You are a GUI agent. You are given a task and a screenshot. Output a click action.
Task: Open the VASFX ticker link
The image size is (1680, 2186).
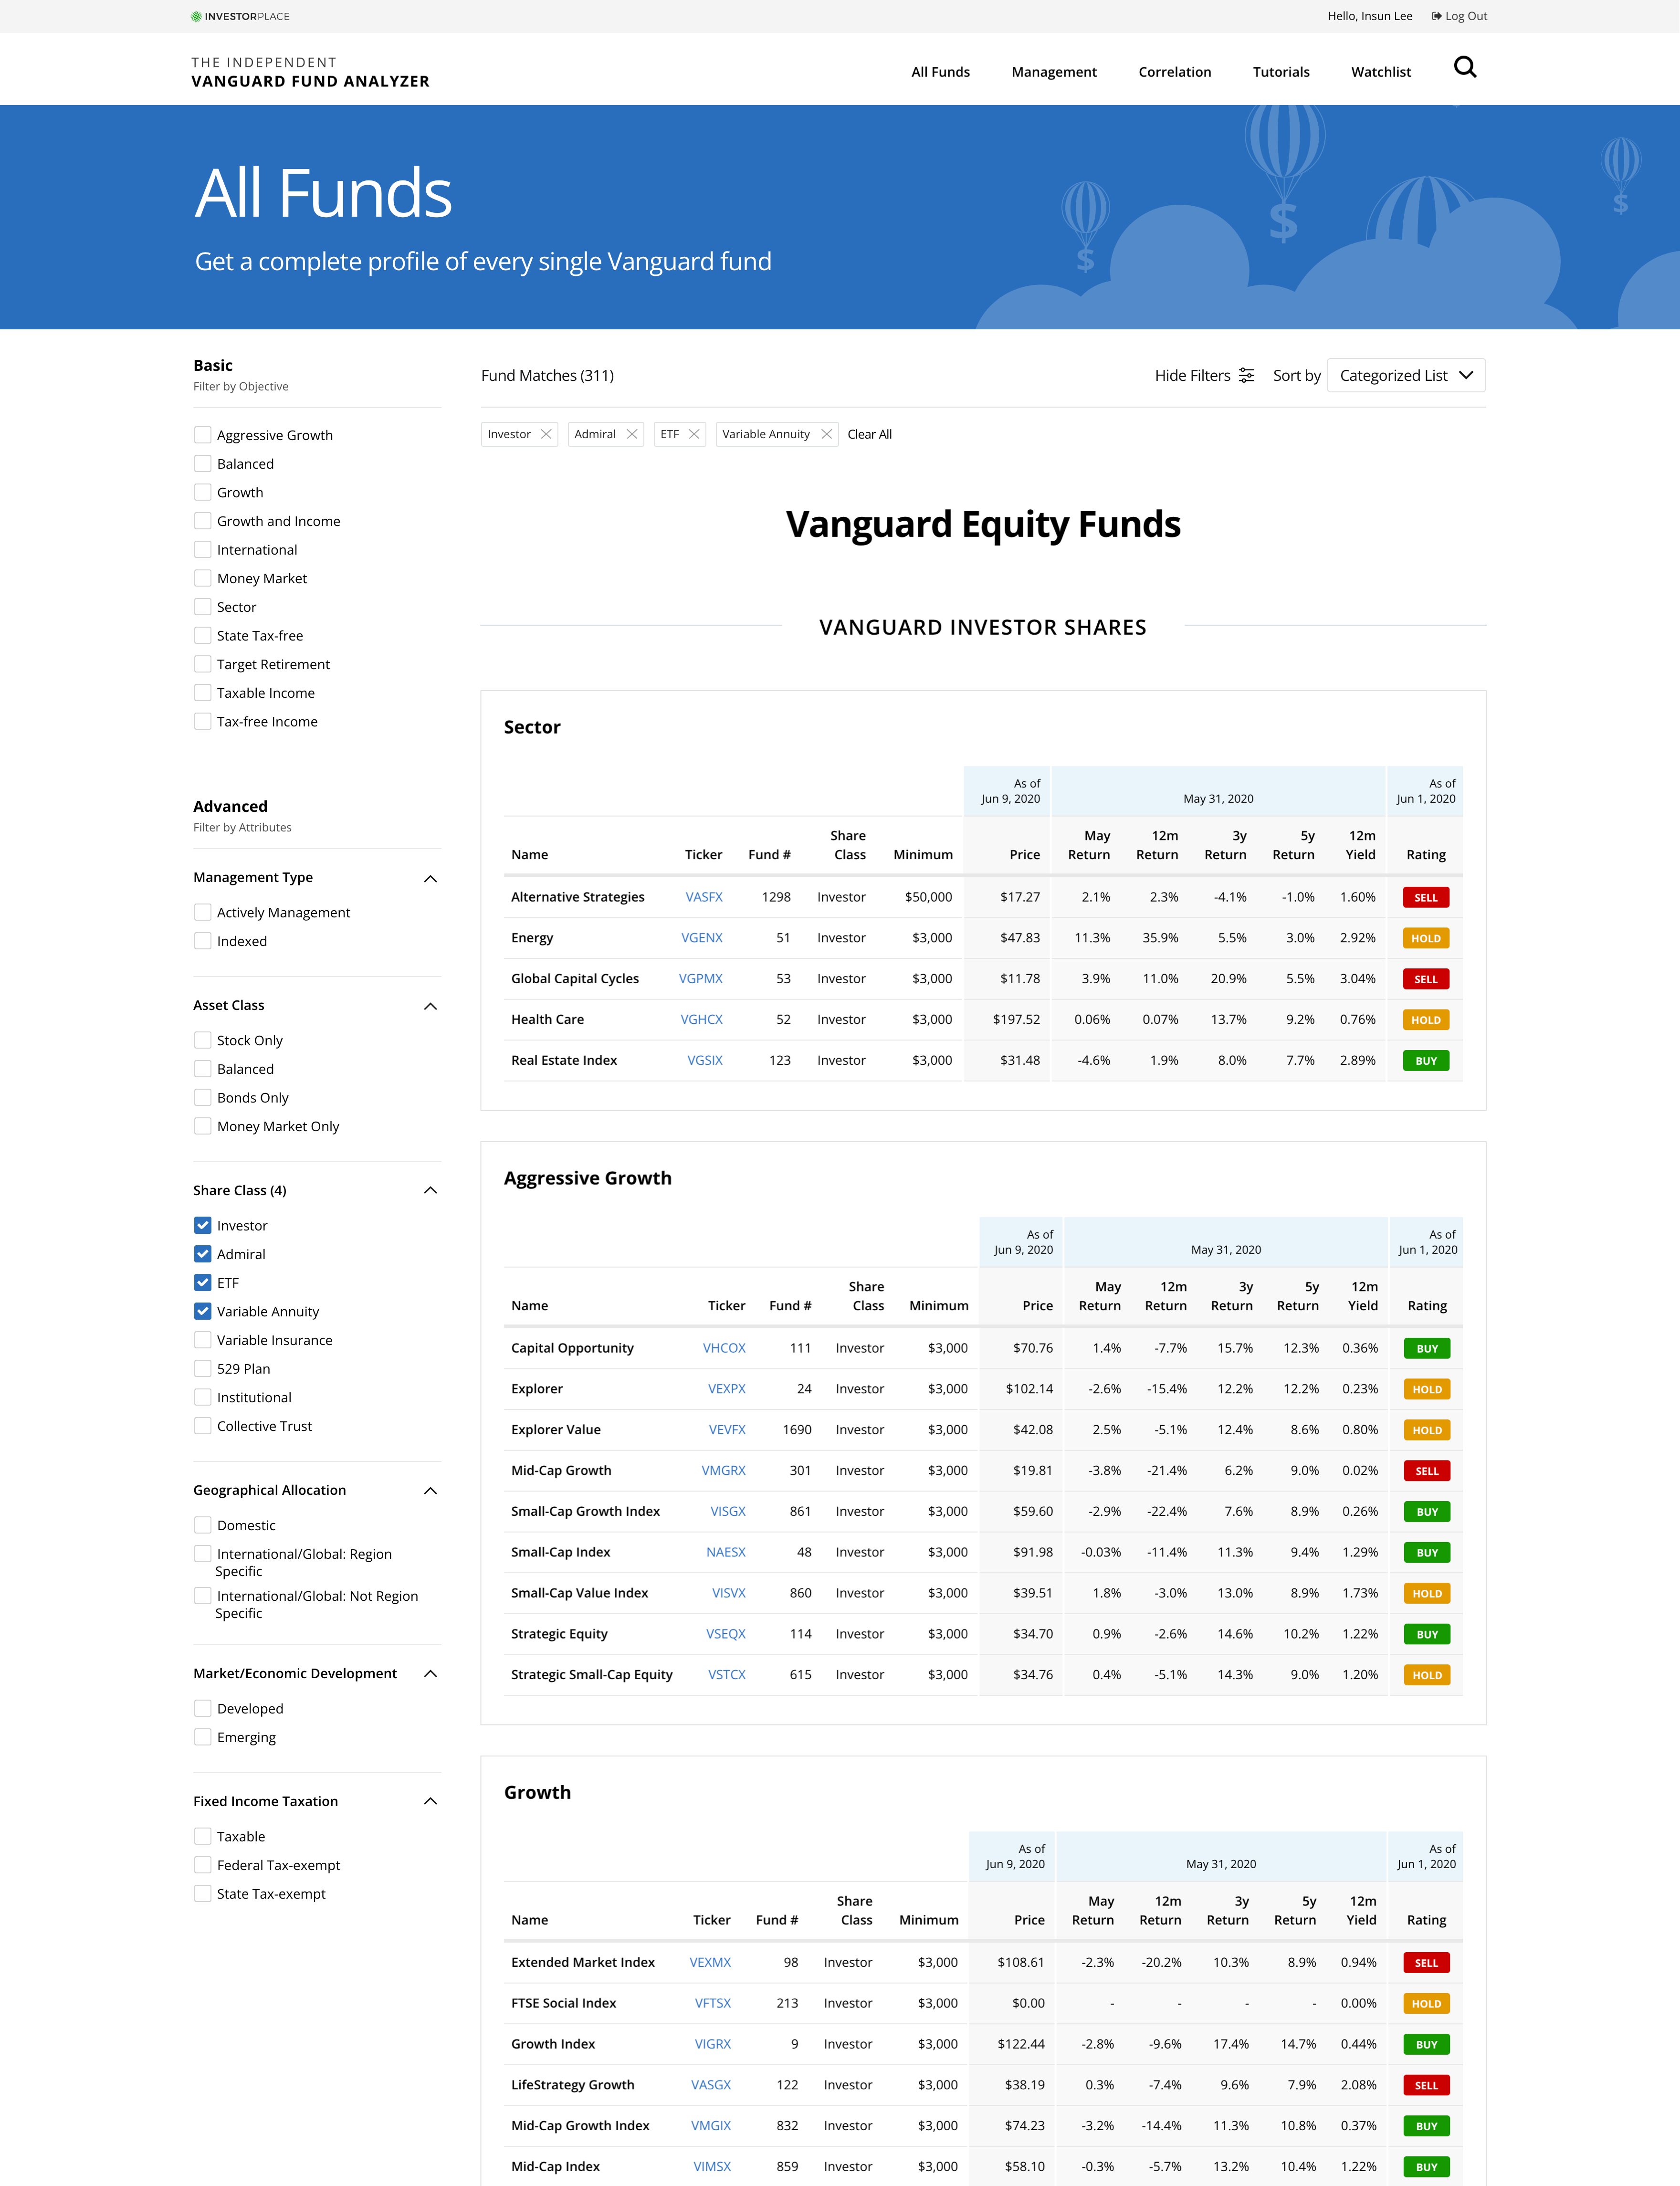704,897
